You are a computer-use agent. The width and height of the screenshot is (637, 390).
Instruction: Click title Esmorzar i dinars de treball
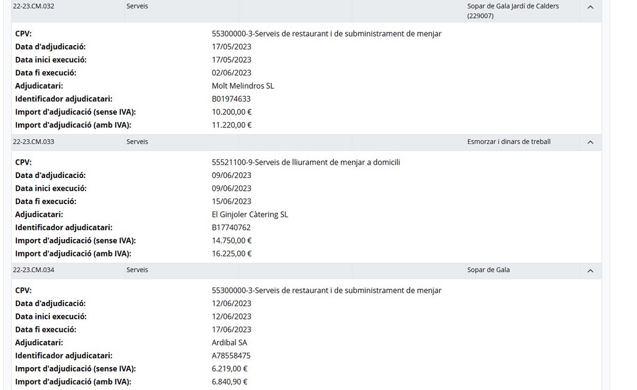[x=509, y=142]
